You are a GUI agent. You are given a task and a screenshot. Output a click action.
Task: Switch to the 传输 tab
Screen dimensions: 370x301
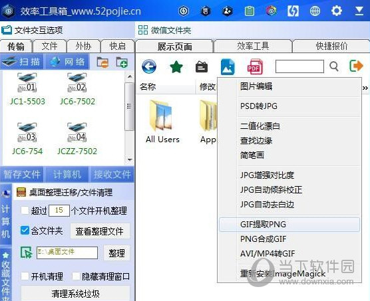pyautogui.click(x=16, y=46)
